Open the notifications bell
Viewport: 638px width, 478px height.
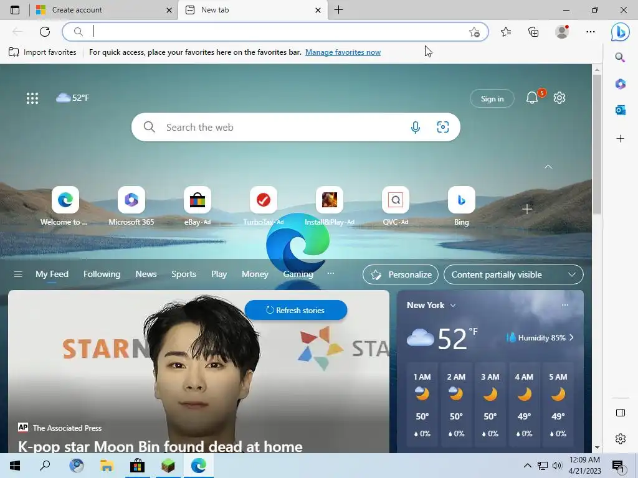[x=532, y=98]
